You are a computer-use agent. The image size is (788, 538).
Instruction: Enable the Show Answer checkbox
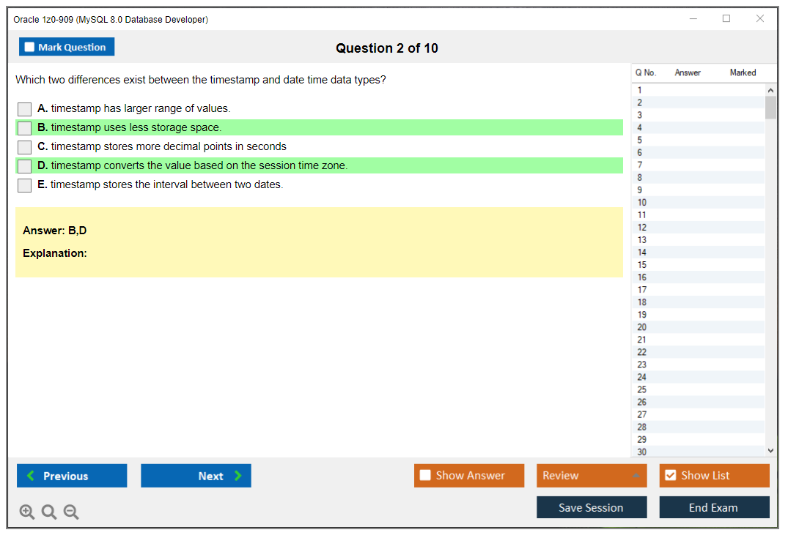(x=426, y=476)
